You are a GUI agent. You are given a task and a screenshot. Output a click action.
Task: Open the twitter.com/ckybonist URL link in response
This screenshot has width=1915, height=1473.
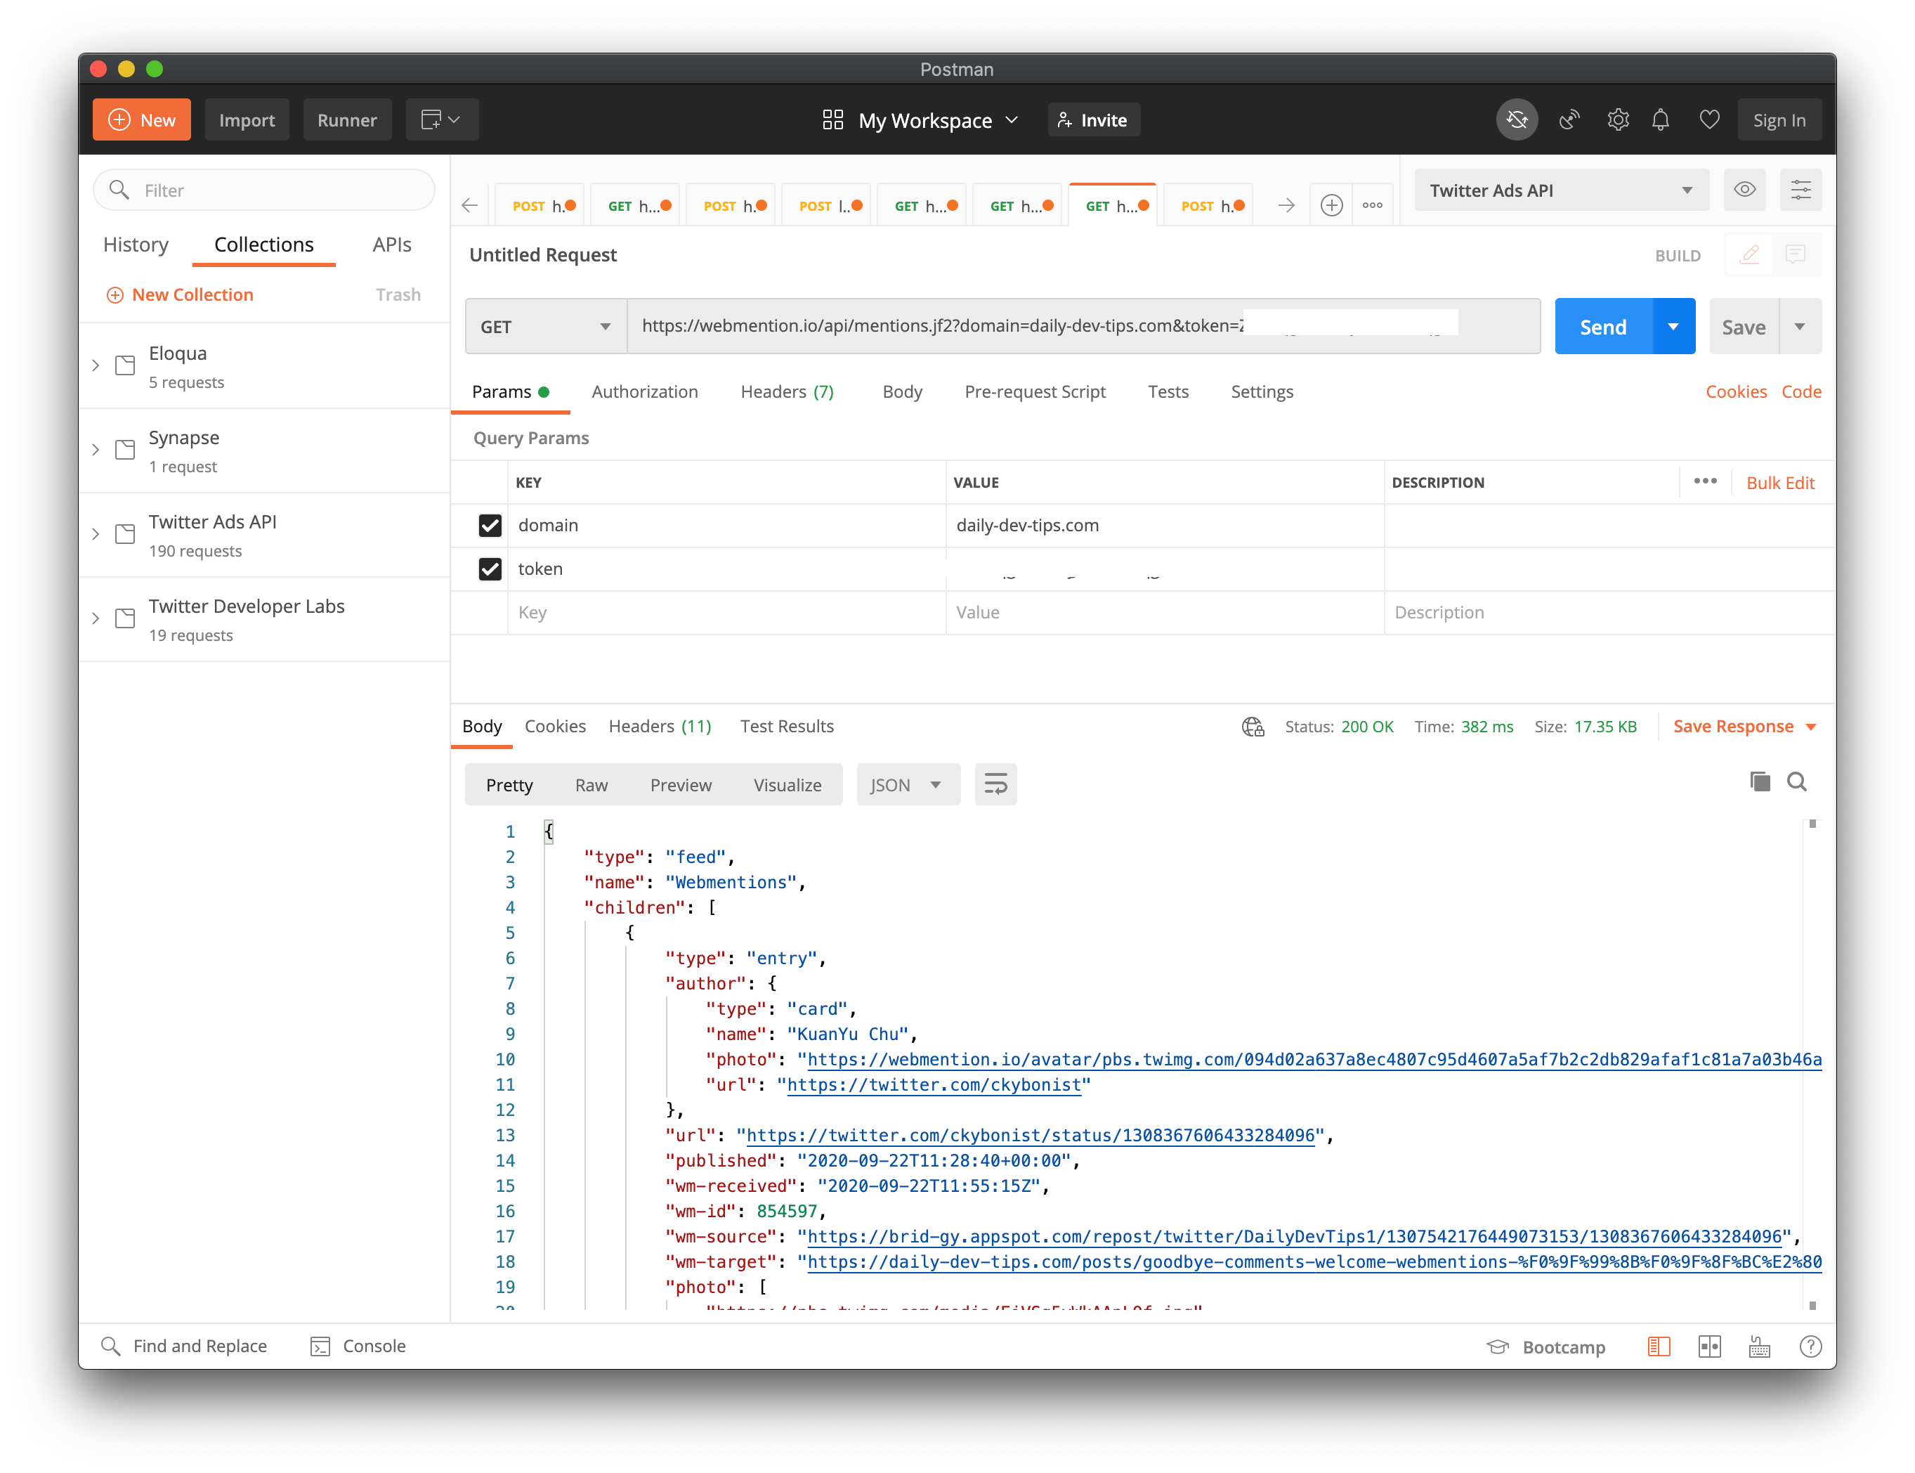tap(934, 1084)
